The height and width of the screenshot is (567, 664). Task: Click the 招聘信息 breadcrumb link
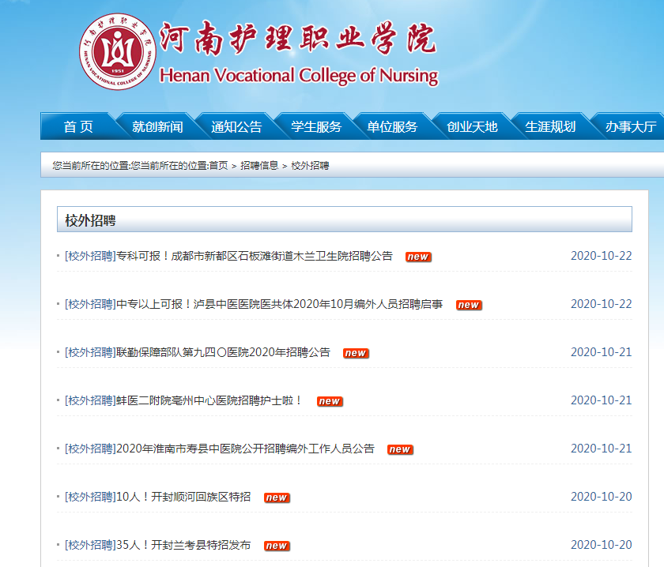pyautogui.click(x=259, y=166)
